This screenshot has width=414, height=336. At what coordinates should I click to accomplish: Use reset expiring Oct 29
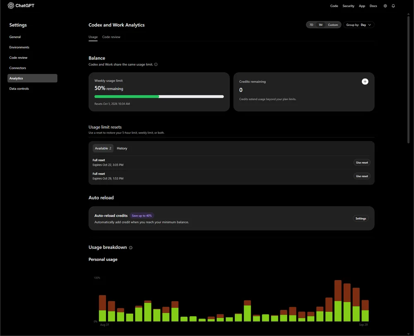point(362,176)
